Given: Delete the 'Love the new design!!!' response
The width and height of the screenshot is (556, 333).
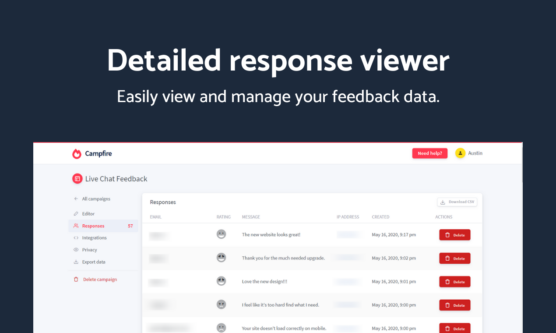Looking at the screenshot, I should coord(455,282).
